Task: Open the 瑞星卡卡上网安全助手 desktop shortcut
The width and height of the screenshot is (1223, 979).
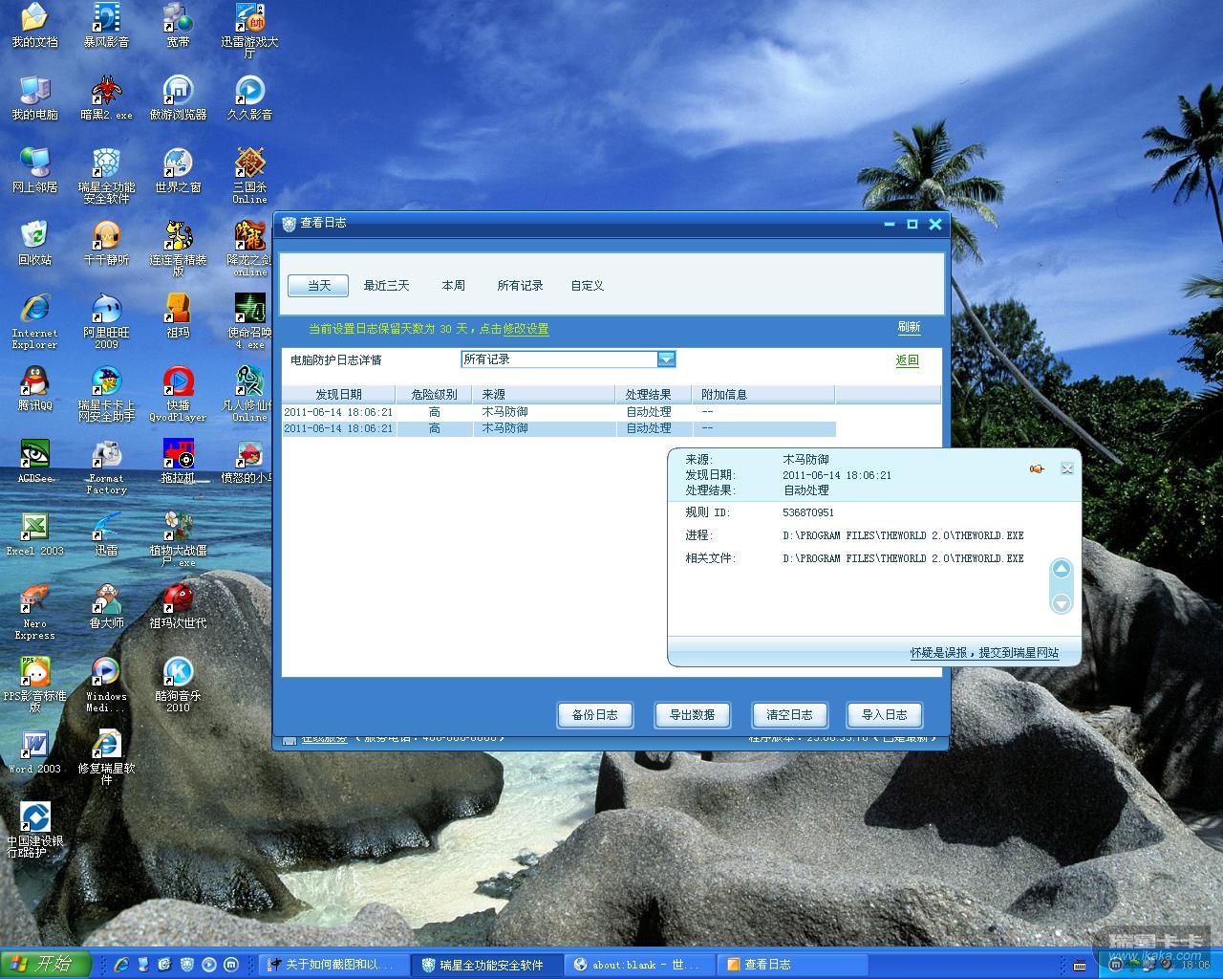Action: 106,394
